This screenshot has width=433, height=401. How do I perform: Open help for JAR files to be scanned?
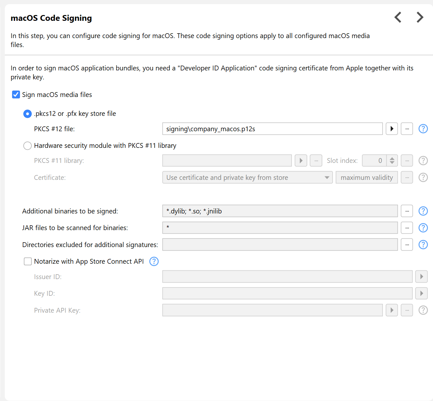click(423, 228)
